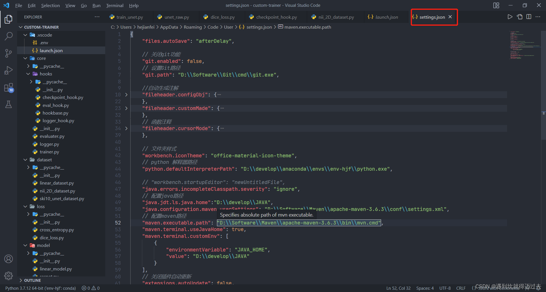The height and width of the screenshot is (292, 546).
Task: Switch to dice_loss.py tab
Action: point(222,17)
